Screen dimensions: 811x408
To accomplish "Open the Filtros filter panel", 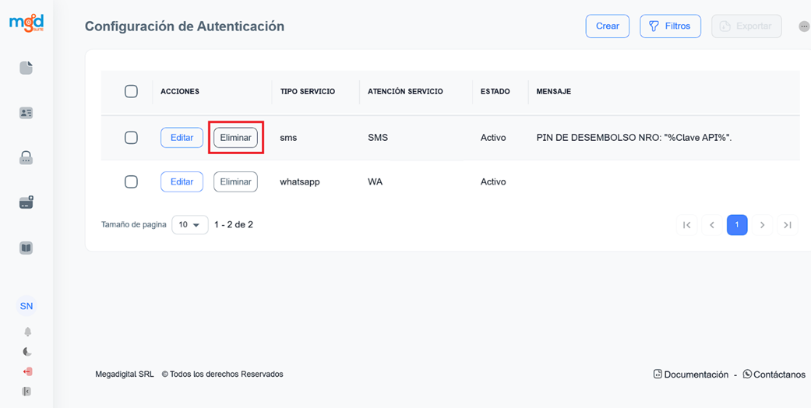I will click(x=670, y=26).
